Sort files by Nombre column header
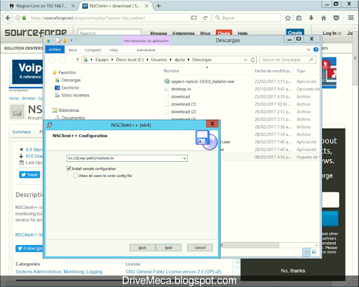The image size is (359, 287). coord(171,71)
